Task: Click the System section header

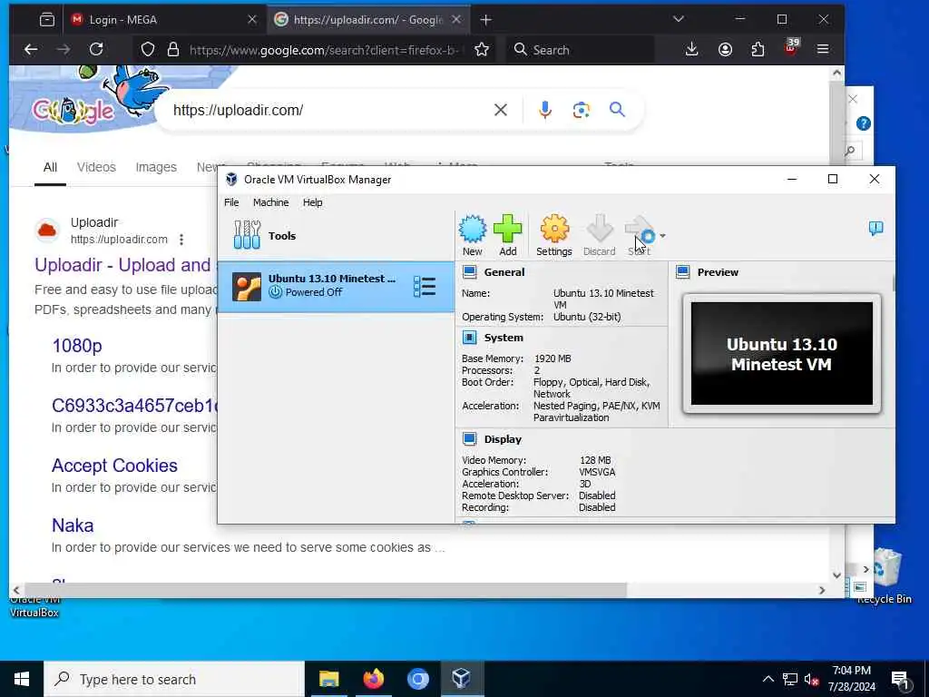Action: tap(503, 338)
